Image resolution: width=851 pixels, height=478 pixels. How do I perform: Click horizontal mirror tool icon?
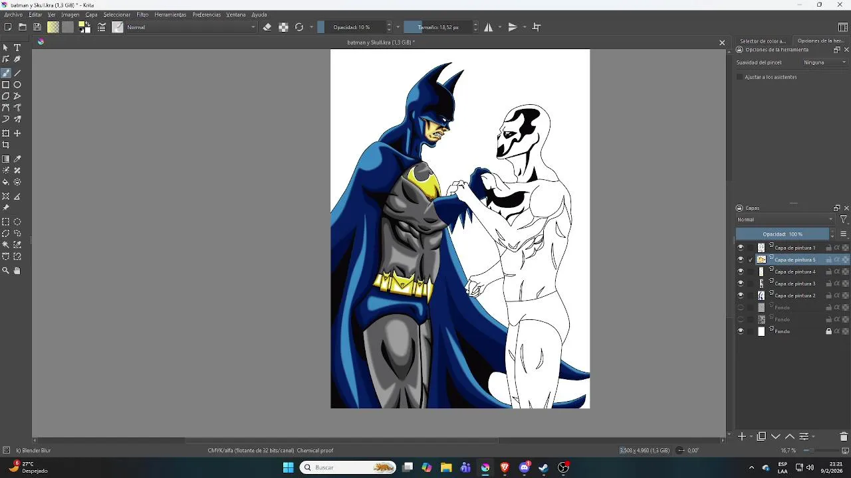pos(489,27)
